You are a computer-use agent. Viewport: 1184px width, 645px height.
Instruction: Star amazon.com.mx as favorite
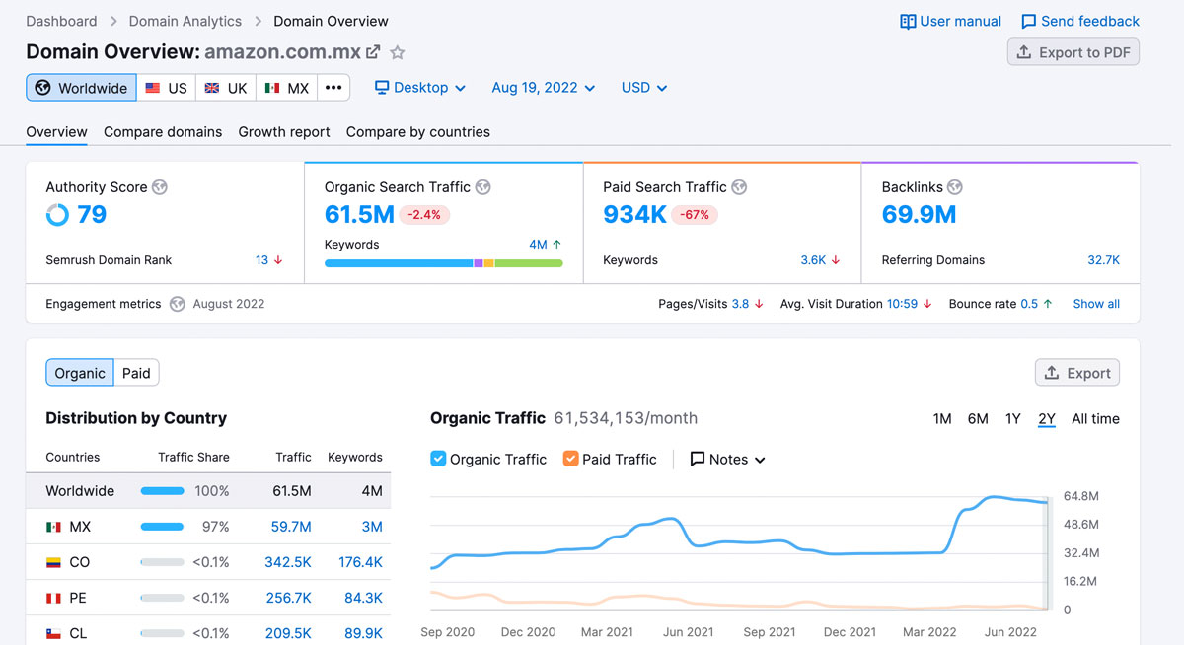[x=397, y=52]
